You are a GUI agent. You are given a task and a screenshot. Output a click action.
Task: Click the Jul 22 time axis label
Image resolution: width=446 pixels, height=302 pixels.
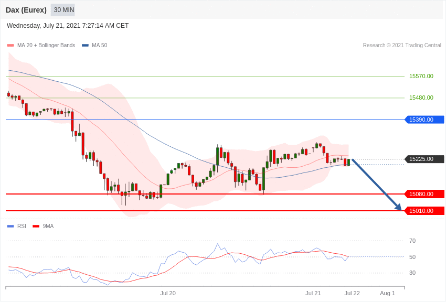(352, 293)
